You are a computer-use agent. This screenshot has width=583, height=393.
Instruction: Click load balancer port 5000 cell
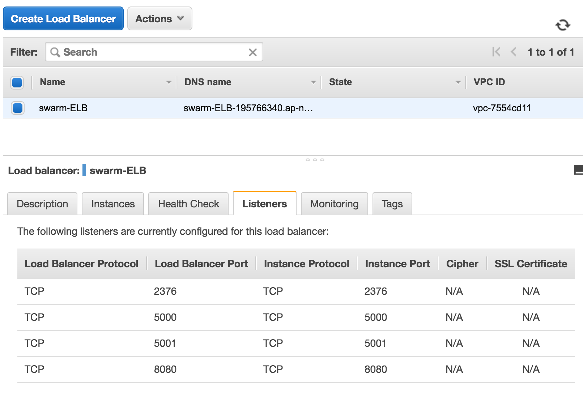click(x=165, y=317)
